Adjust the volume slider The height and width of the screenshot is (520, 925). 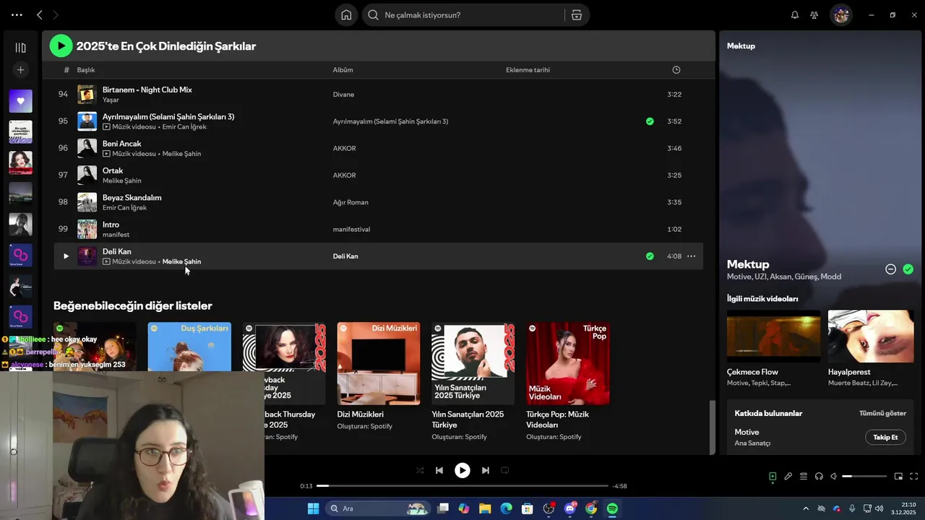pyautogui.click(x=864, y=477)
